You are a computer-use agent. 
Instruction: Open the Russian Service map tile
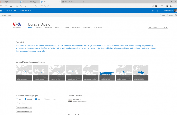tap(107, 73)
